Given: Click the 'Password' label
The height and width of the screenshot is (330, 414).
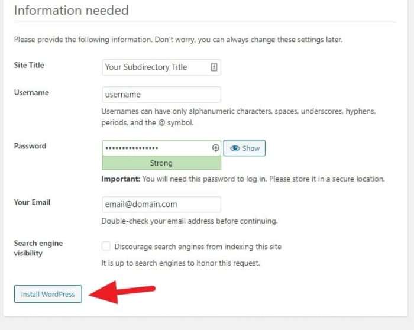Looking at the screenshot, I should point(30,146).
